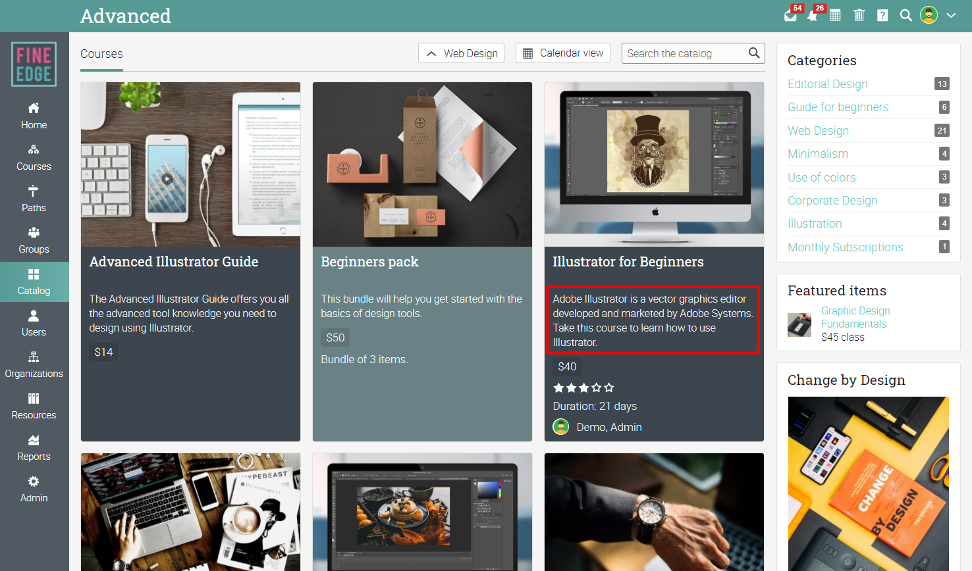Click the instructor avatar beside Demo, Admin

(x=560, y=427)
